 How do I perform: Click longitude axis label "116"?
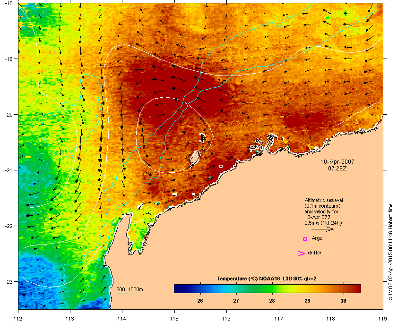[226, 318]
